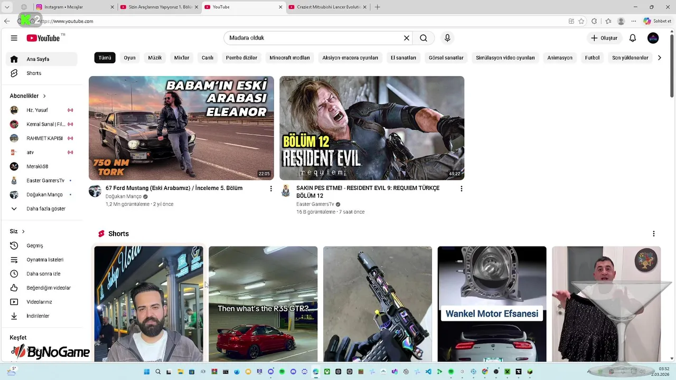Open the Wankel Motor Efsanesi short
676x380 pixels.
[492, 304]
